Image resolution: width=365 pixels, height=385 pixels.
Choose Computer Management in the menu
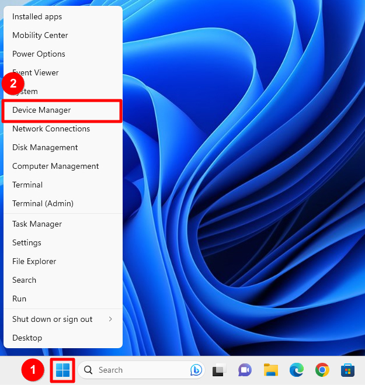pyautogui.click(x=63, y=166)
